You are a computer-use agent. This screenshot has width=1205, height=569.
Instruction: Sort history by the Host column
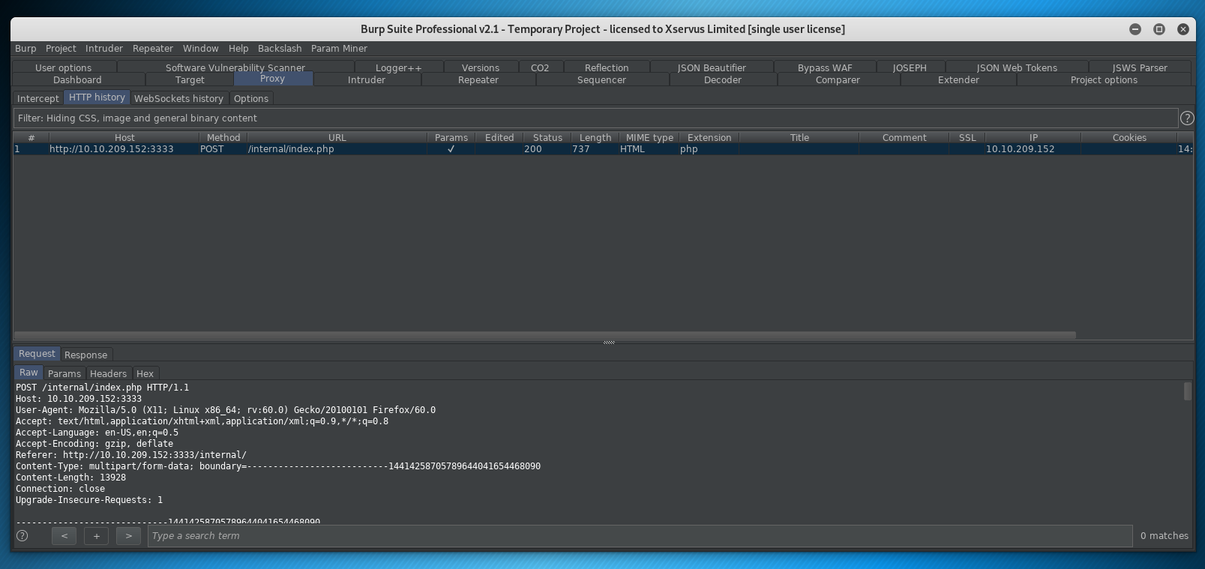124,137
